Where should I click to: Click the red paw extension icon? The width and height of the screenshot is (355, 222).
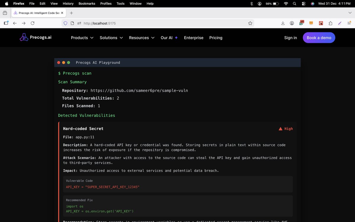pos(321,23)
